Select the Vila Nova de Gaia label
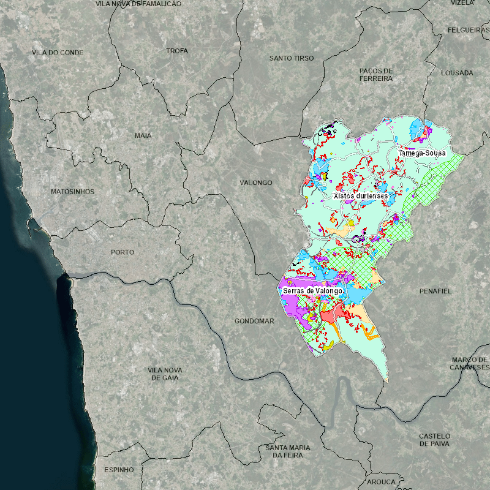490x490 pixels. (165, 374)
